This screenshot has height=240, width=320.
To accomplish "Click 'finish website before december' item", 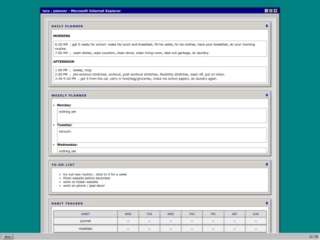I will pyautogui.click(x=87, y=178).
